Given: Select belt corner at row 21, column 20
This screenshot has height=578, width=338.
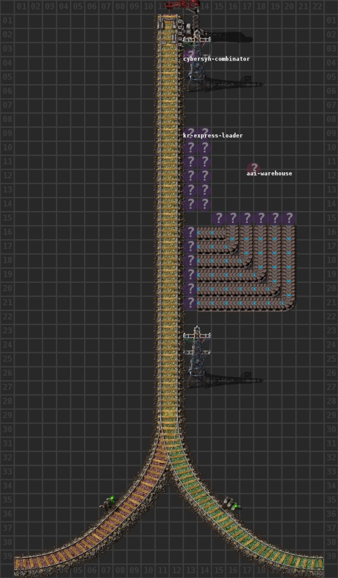Looking at the screenshot, I should point(288,303).
